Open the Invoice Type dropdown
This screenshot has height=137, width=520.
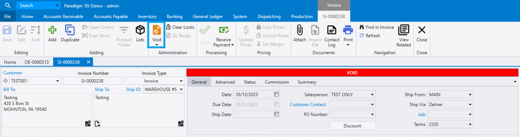click(181, 81)
